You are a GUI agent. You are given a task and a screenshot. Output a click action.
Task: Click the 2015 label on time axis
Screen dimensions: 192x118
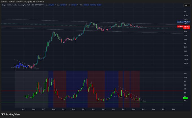tap(23, 109)
